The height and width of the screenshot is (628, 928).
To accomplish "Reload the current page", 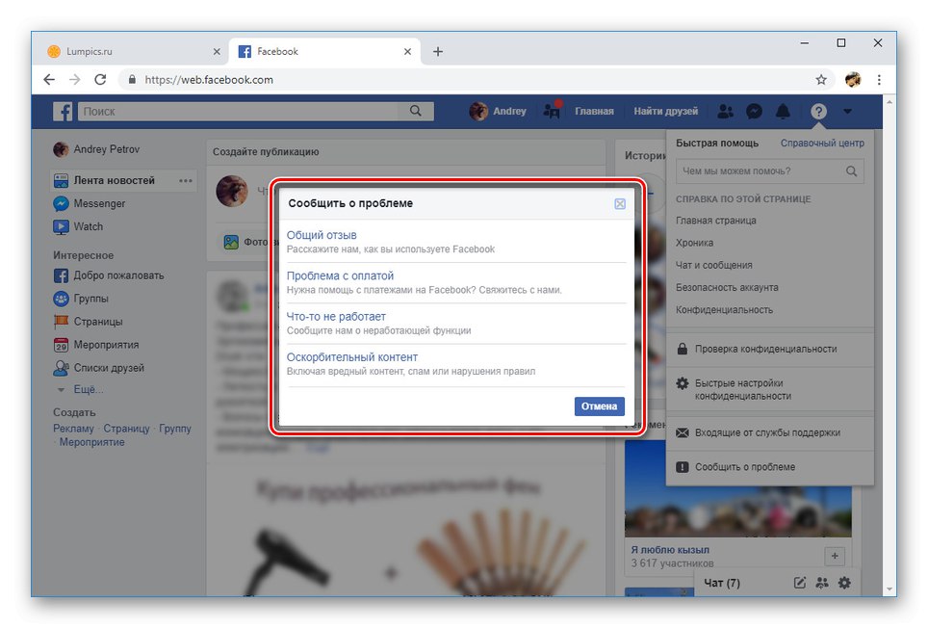I will pos(100,79).
